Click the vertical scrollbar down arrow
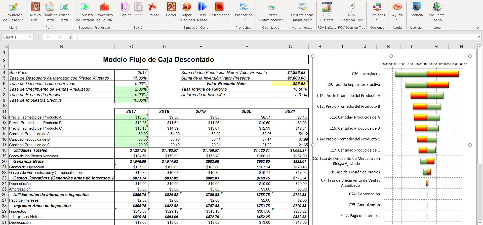 [480, 222]
